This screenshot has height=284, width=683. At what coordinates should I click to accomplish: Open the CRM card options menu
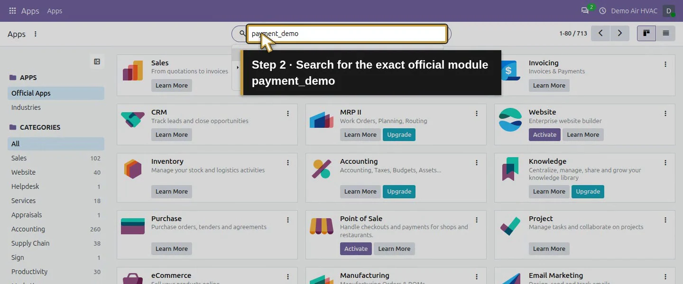coord(288,113)
